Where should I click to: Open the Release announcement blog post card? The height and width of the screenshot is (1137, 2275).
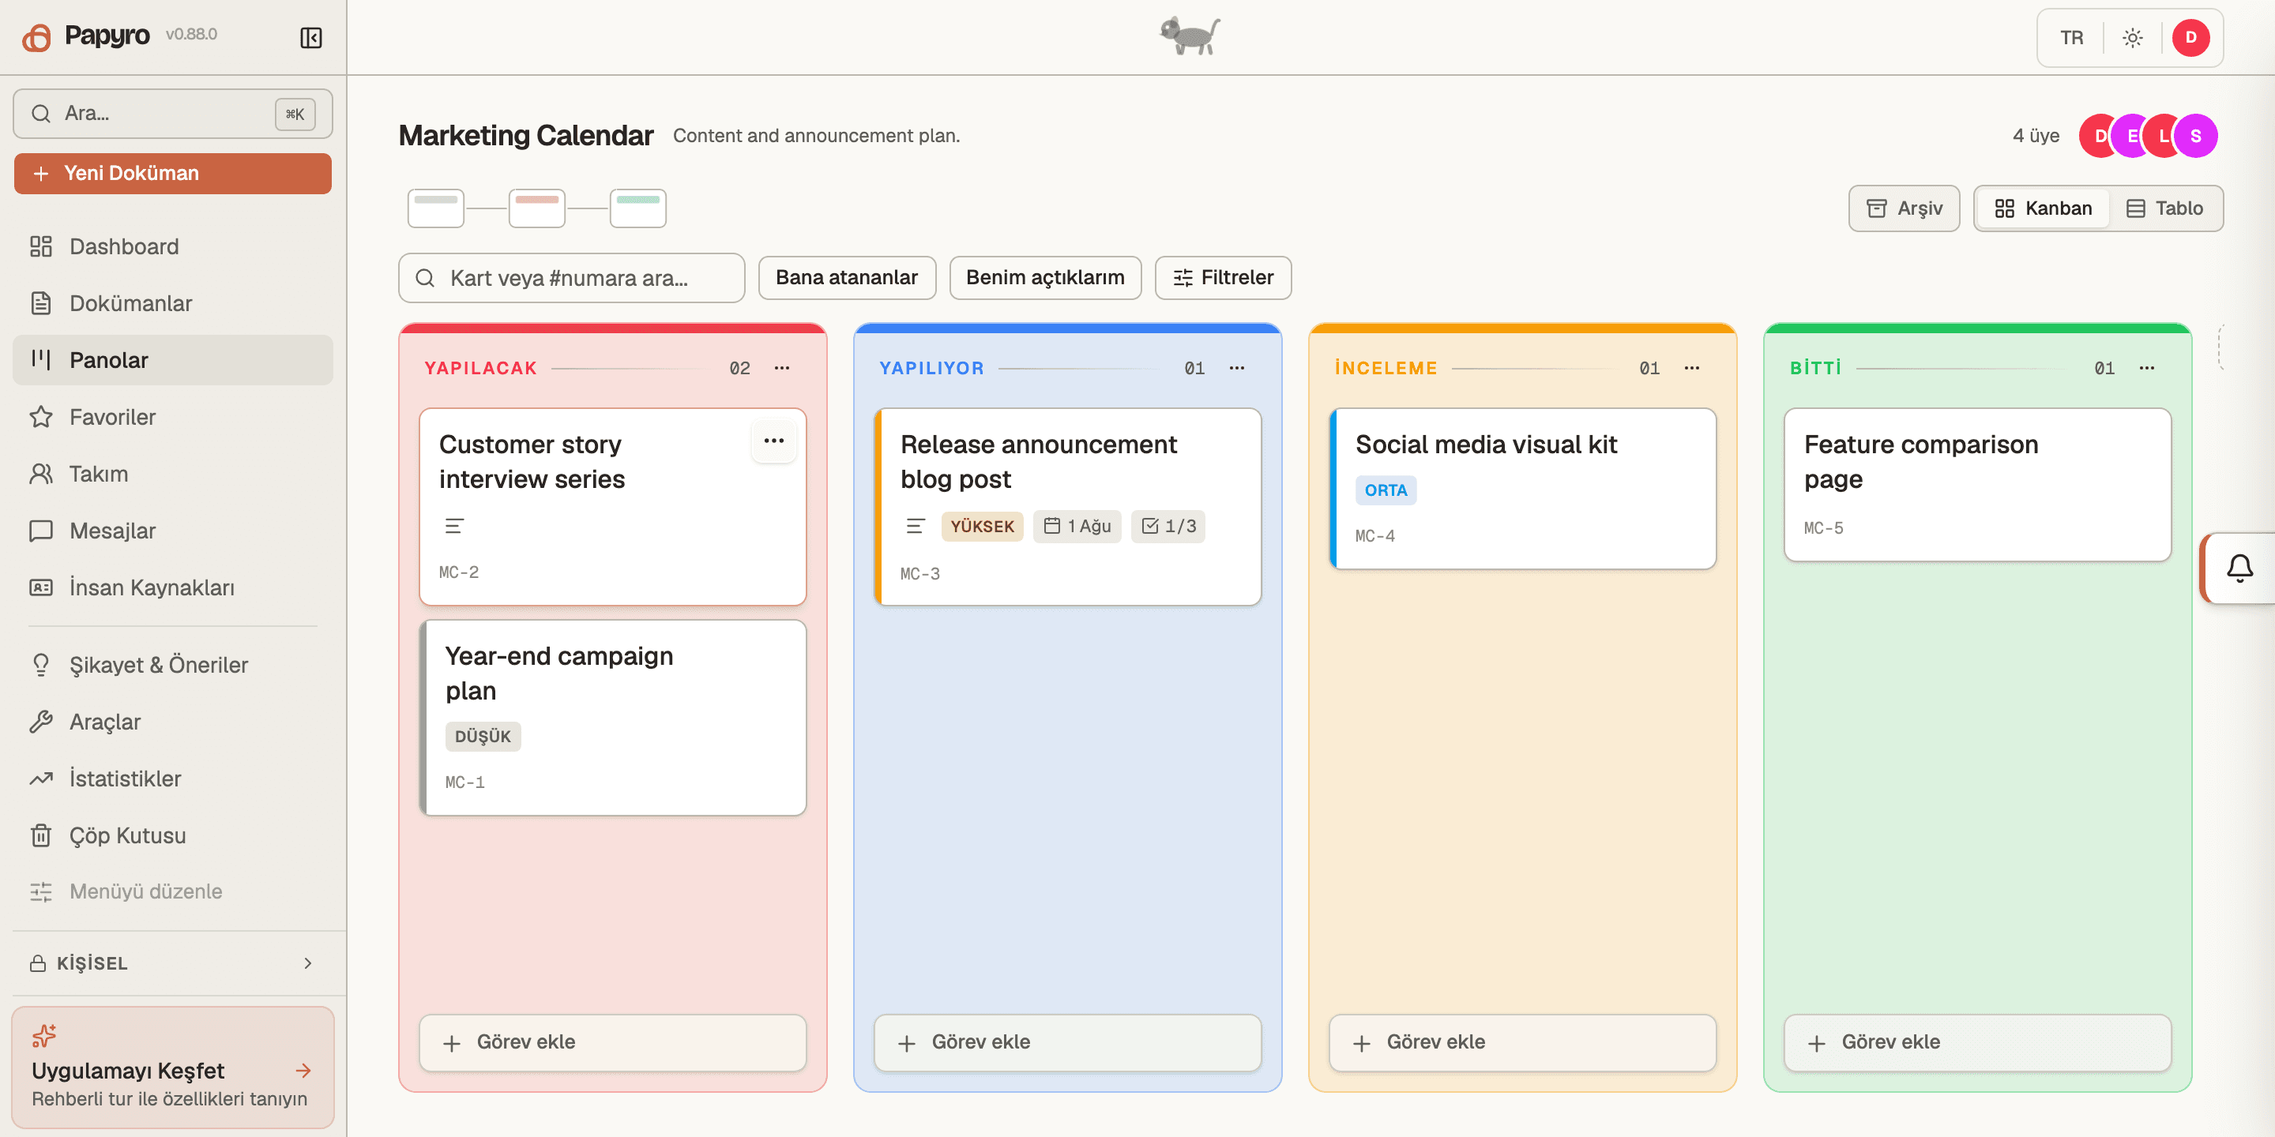click(x=1068, y=507)
